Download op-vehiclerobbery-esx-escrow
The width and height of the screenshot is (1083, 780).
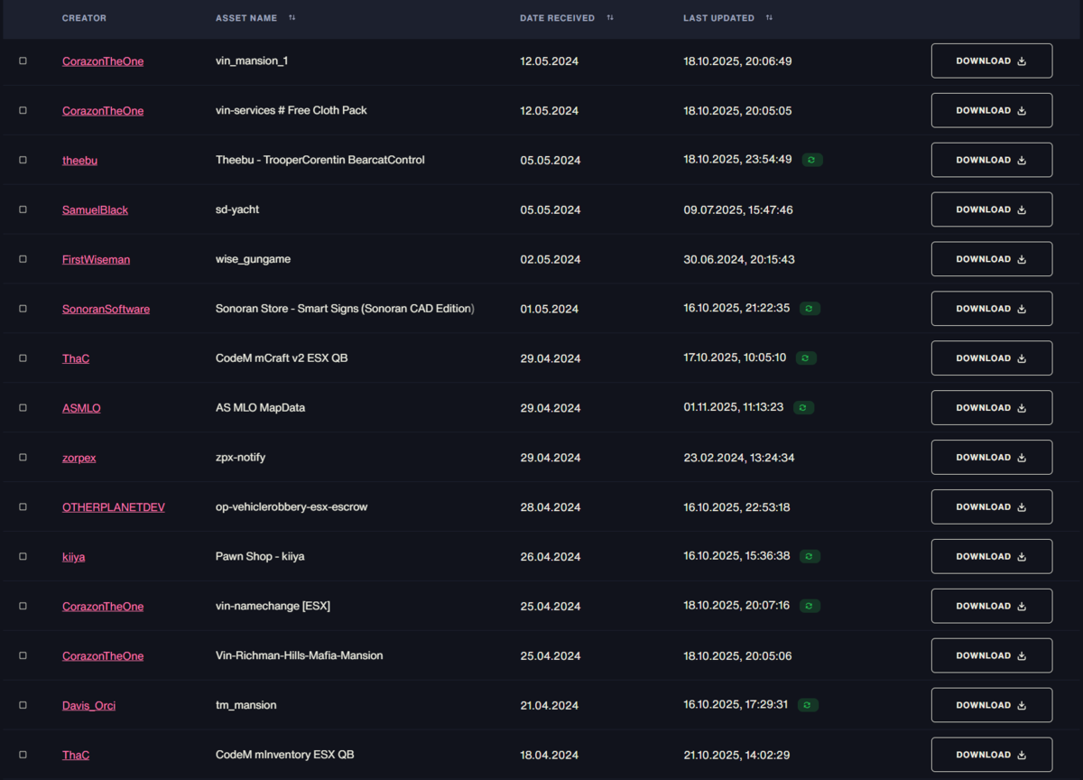point(992,507)
